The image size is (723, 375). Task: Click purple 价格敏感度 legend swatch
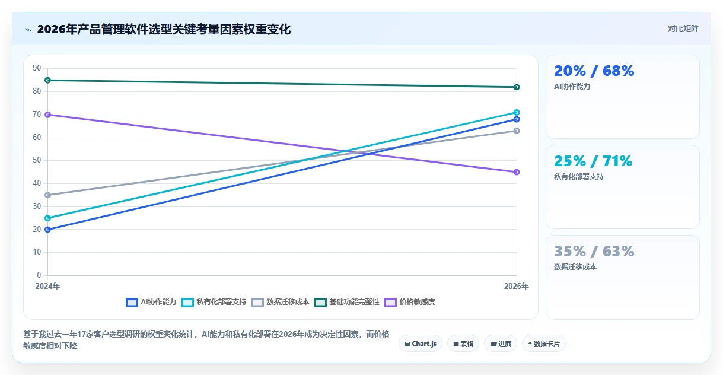pos(390,302)
